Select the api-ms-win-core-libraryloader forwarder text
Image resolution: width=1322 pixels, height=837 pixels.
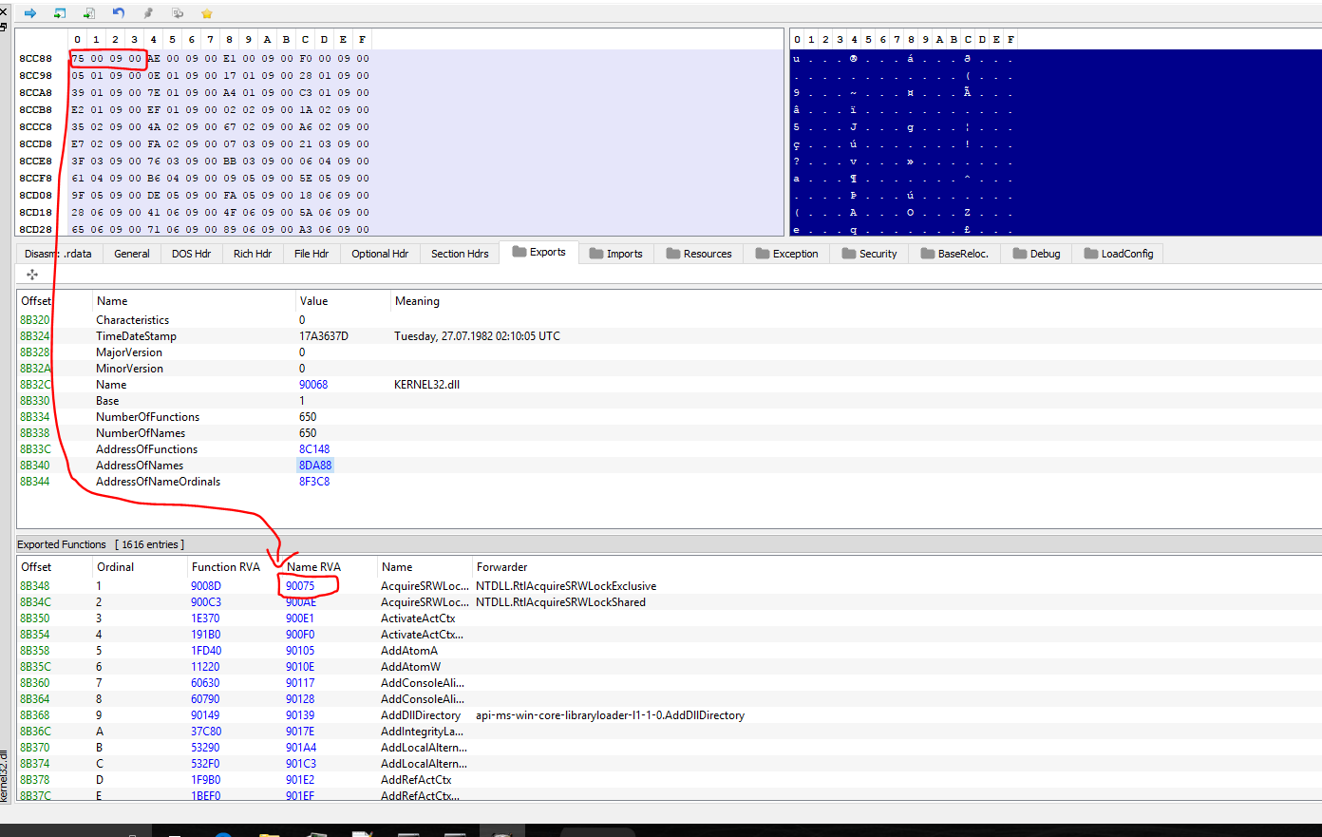click(x=610, y=715)
